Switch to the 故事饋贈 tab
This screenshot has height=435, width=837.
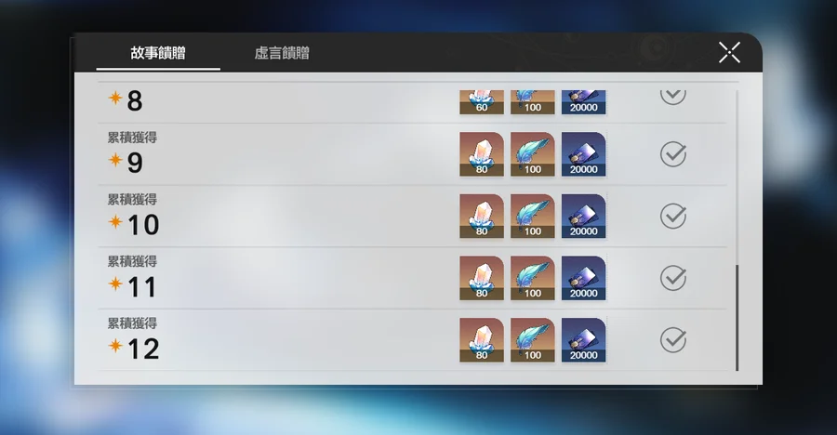coord(158,53)
